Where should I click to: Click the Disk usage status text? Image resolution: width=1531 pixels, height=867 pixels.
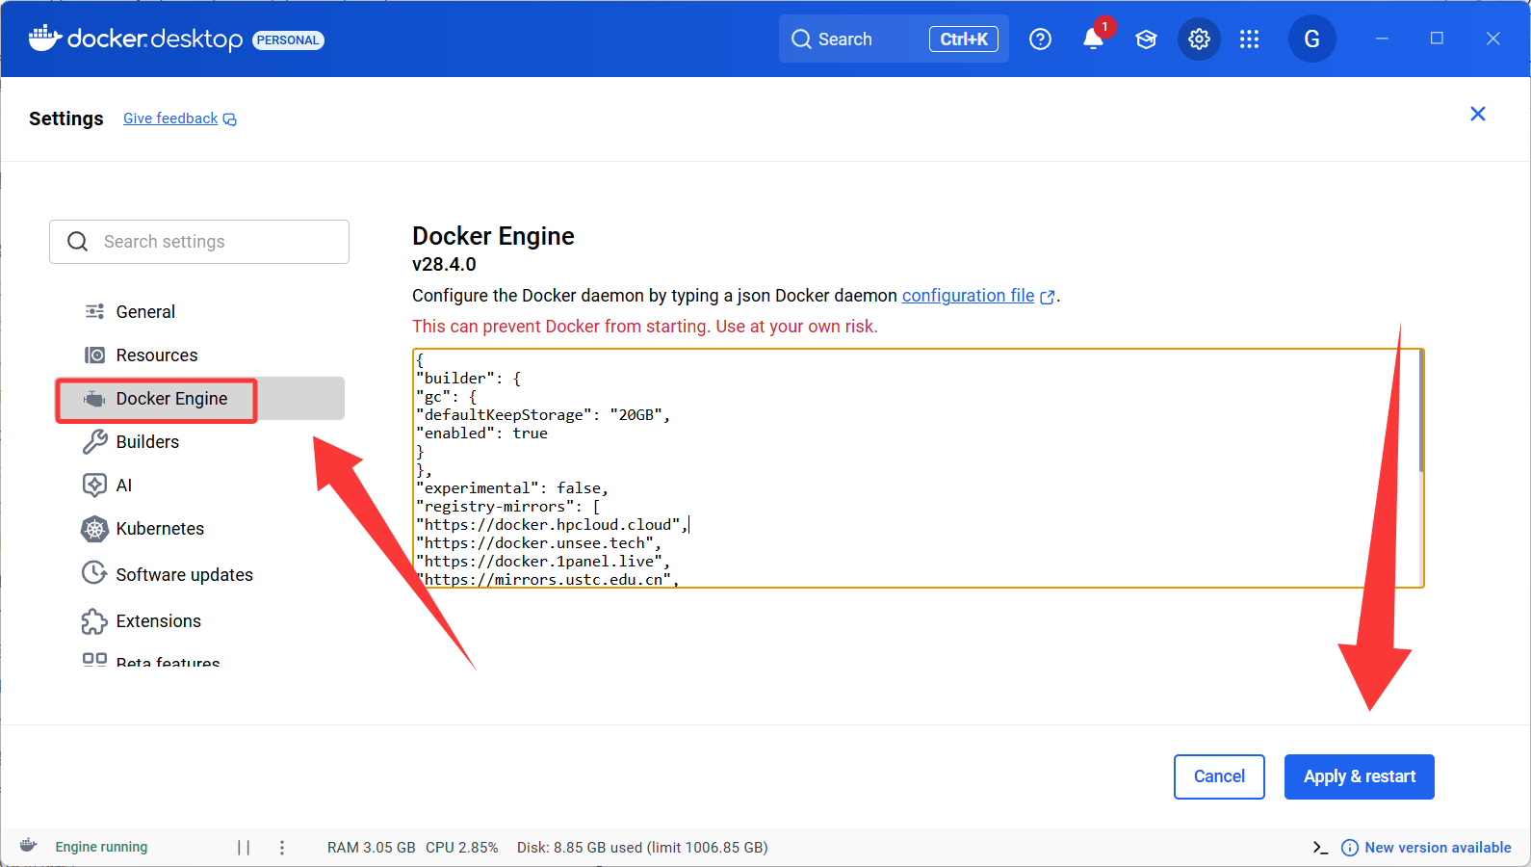click(642, 848)
